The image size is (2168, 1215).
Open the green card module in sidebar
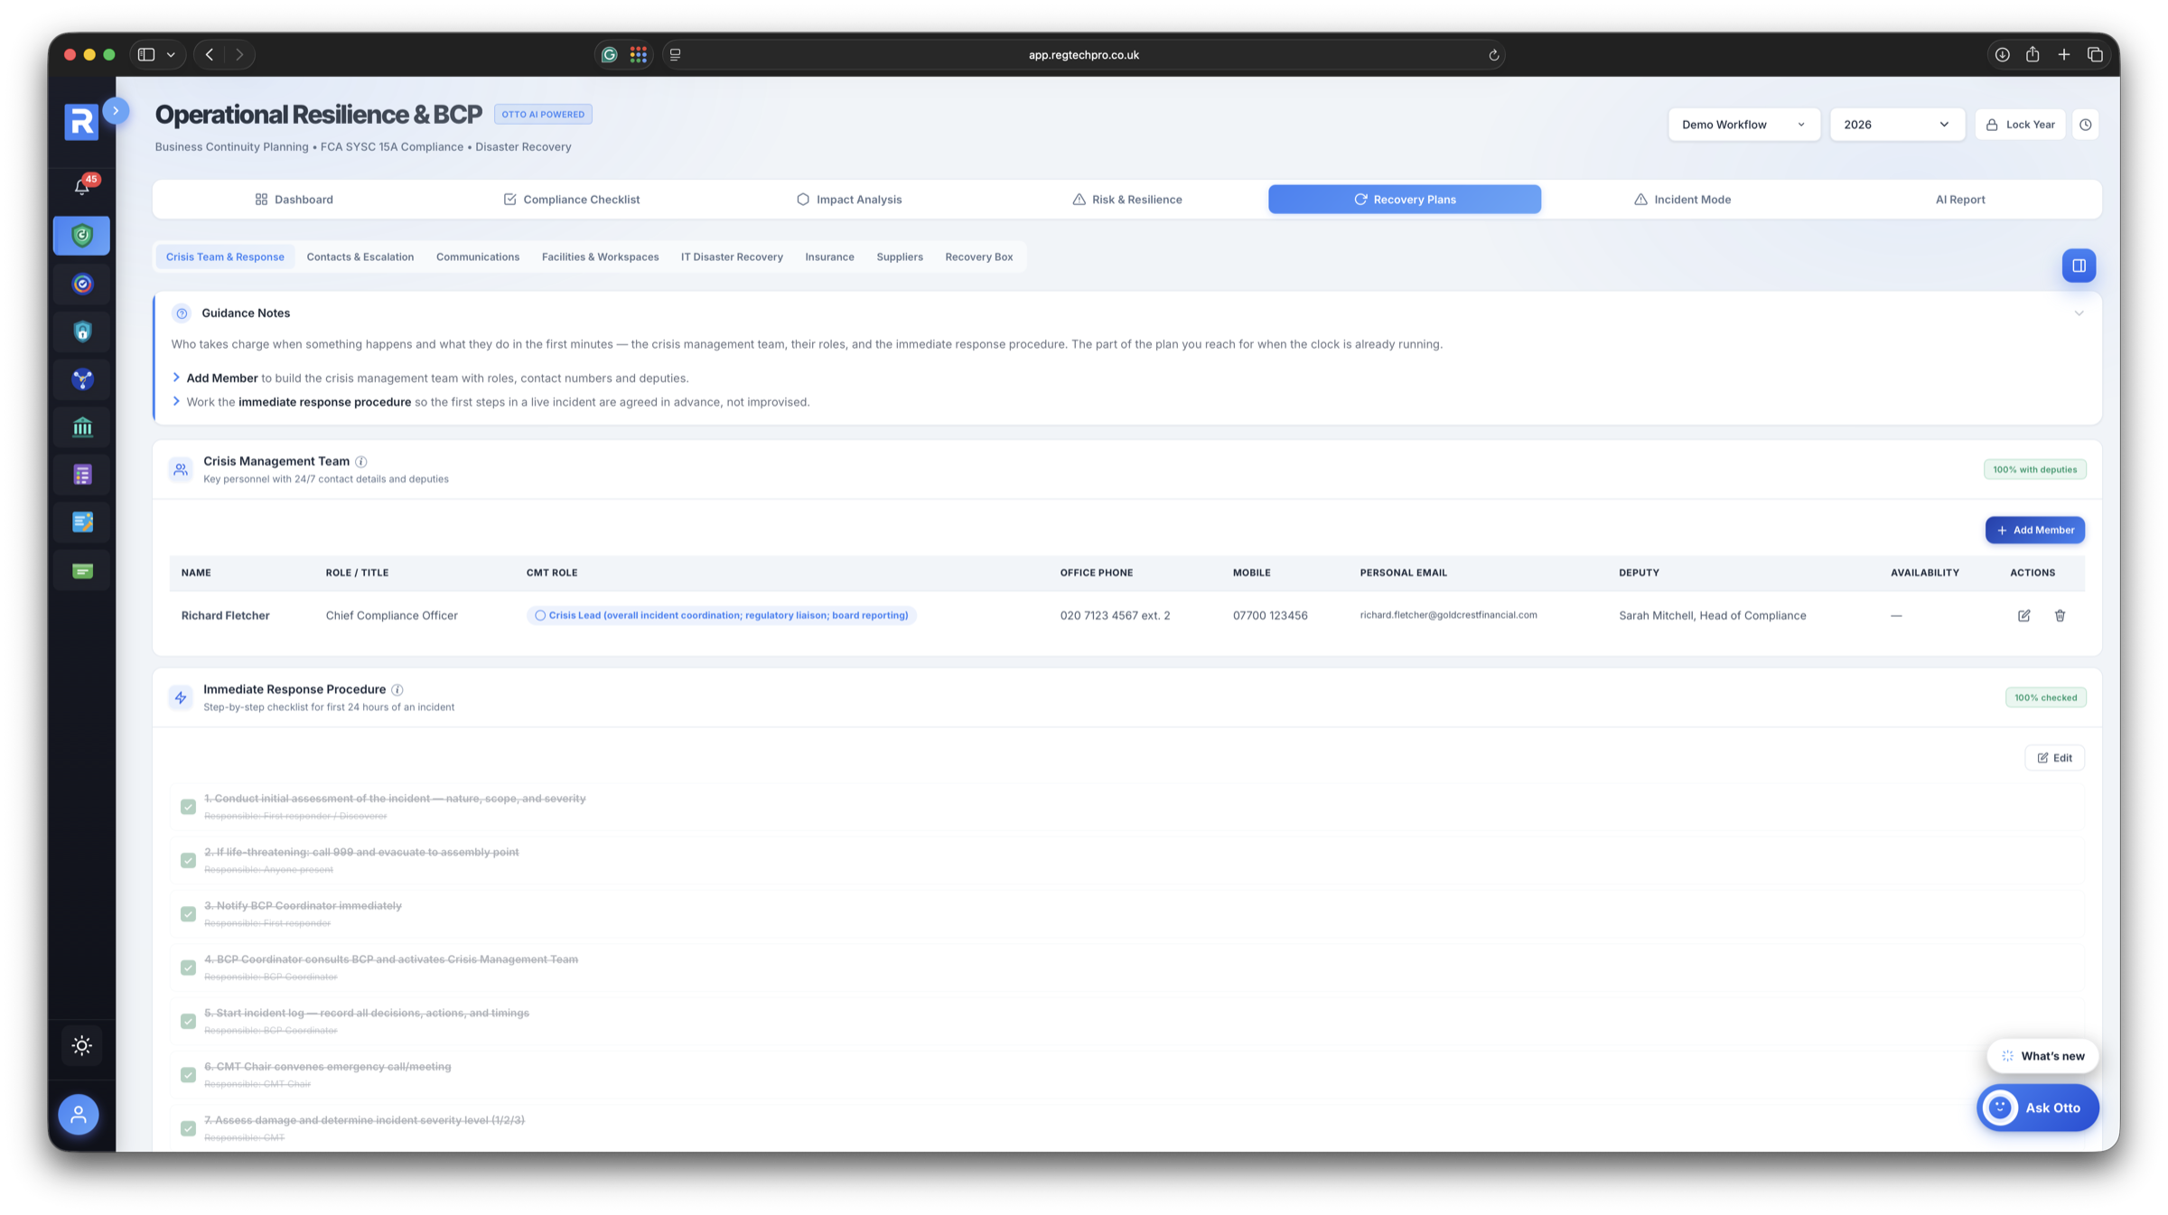[x=82, y=571]
